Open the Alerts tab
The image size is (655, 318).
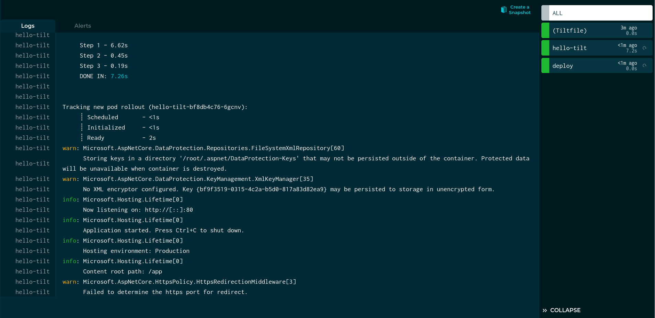pos(83,26)
